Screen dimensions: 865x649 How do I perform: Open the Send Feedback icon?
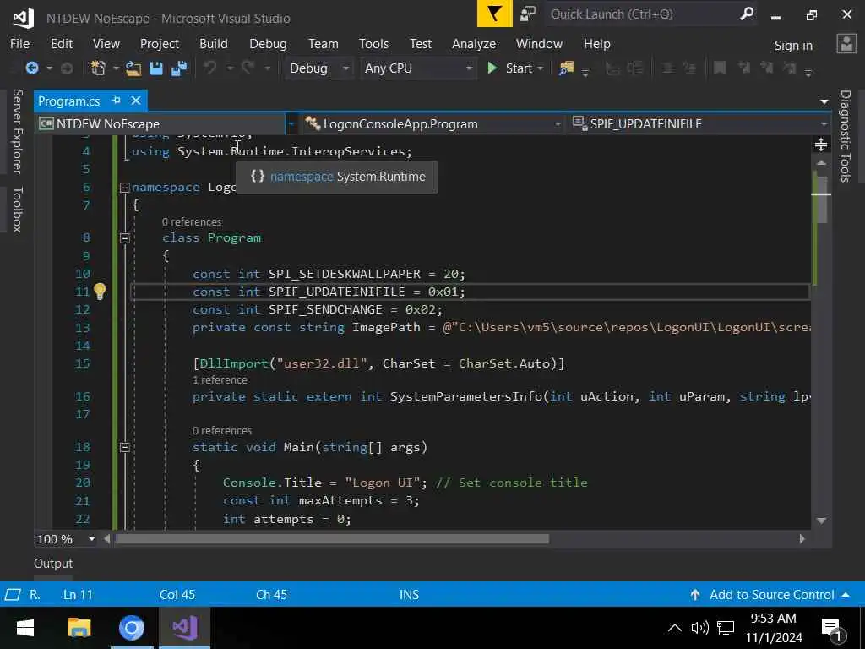pyautogui.click(x=528, y=14)
